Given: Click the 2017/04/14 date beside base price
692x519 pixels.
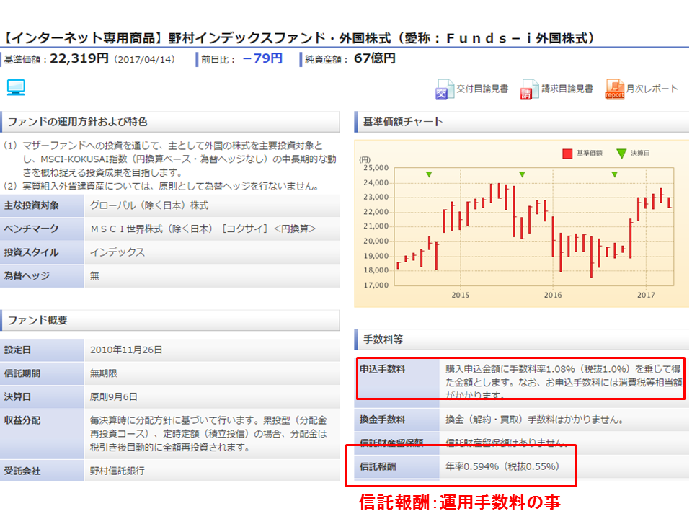Looking at the screenshot, I should click(x=144, y=60).
